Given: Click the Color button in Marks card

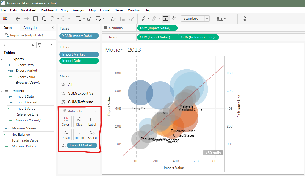Looking at the screenshot, I should point(66,121).
